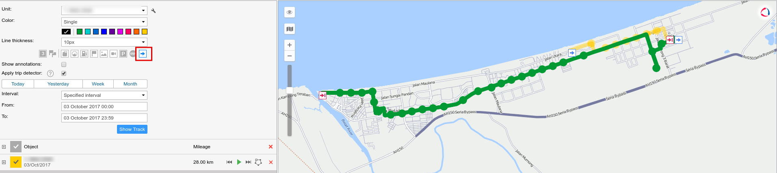777x173 pixels.
Task: Open the map layers icon on the map
Action: (x=290, y=29)
